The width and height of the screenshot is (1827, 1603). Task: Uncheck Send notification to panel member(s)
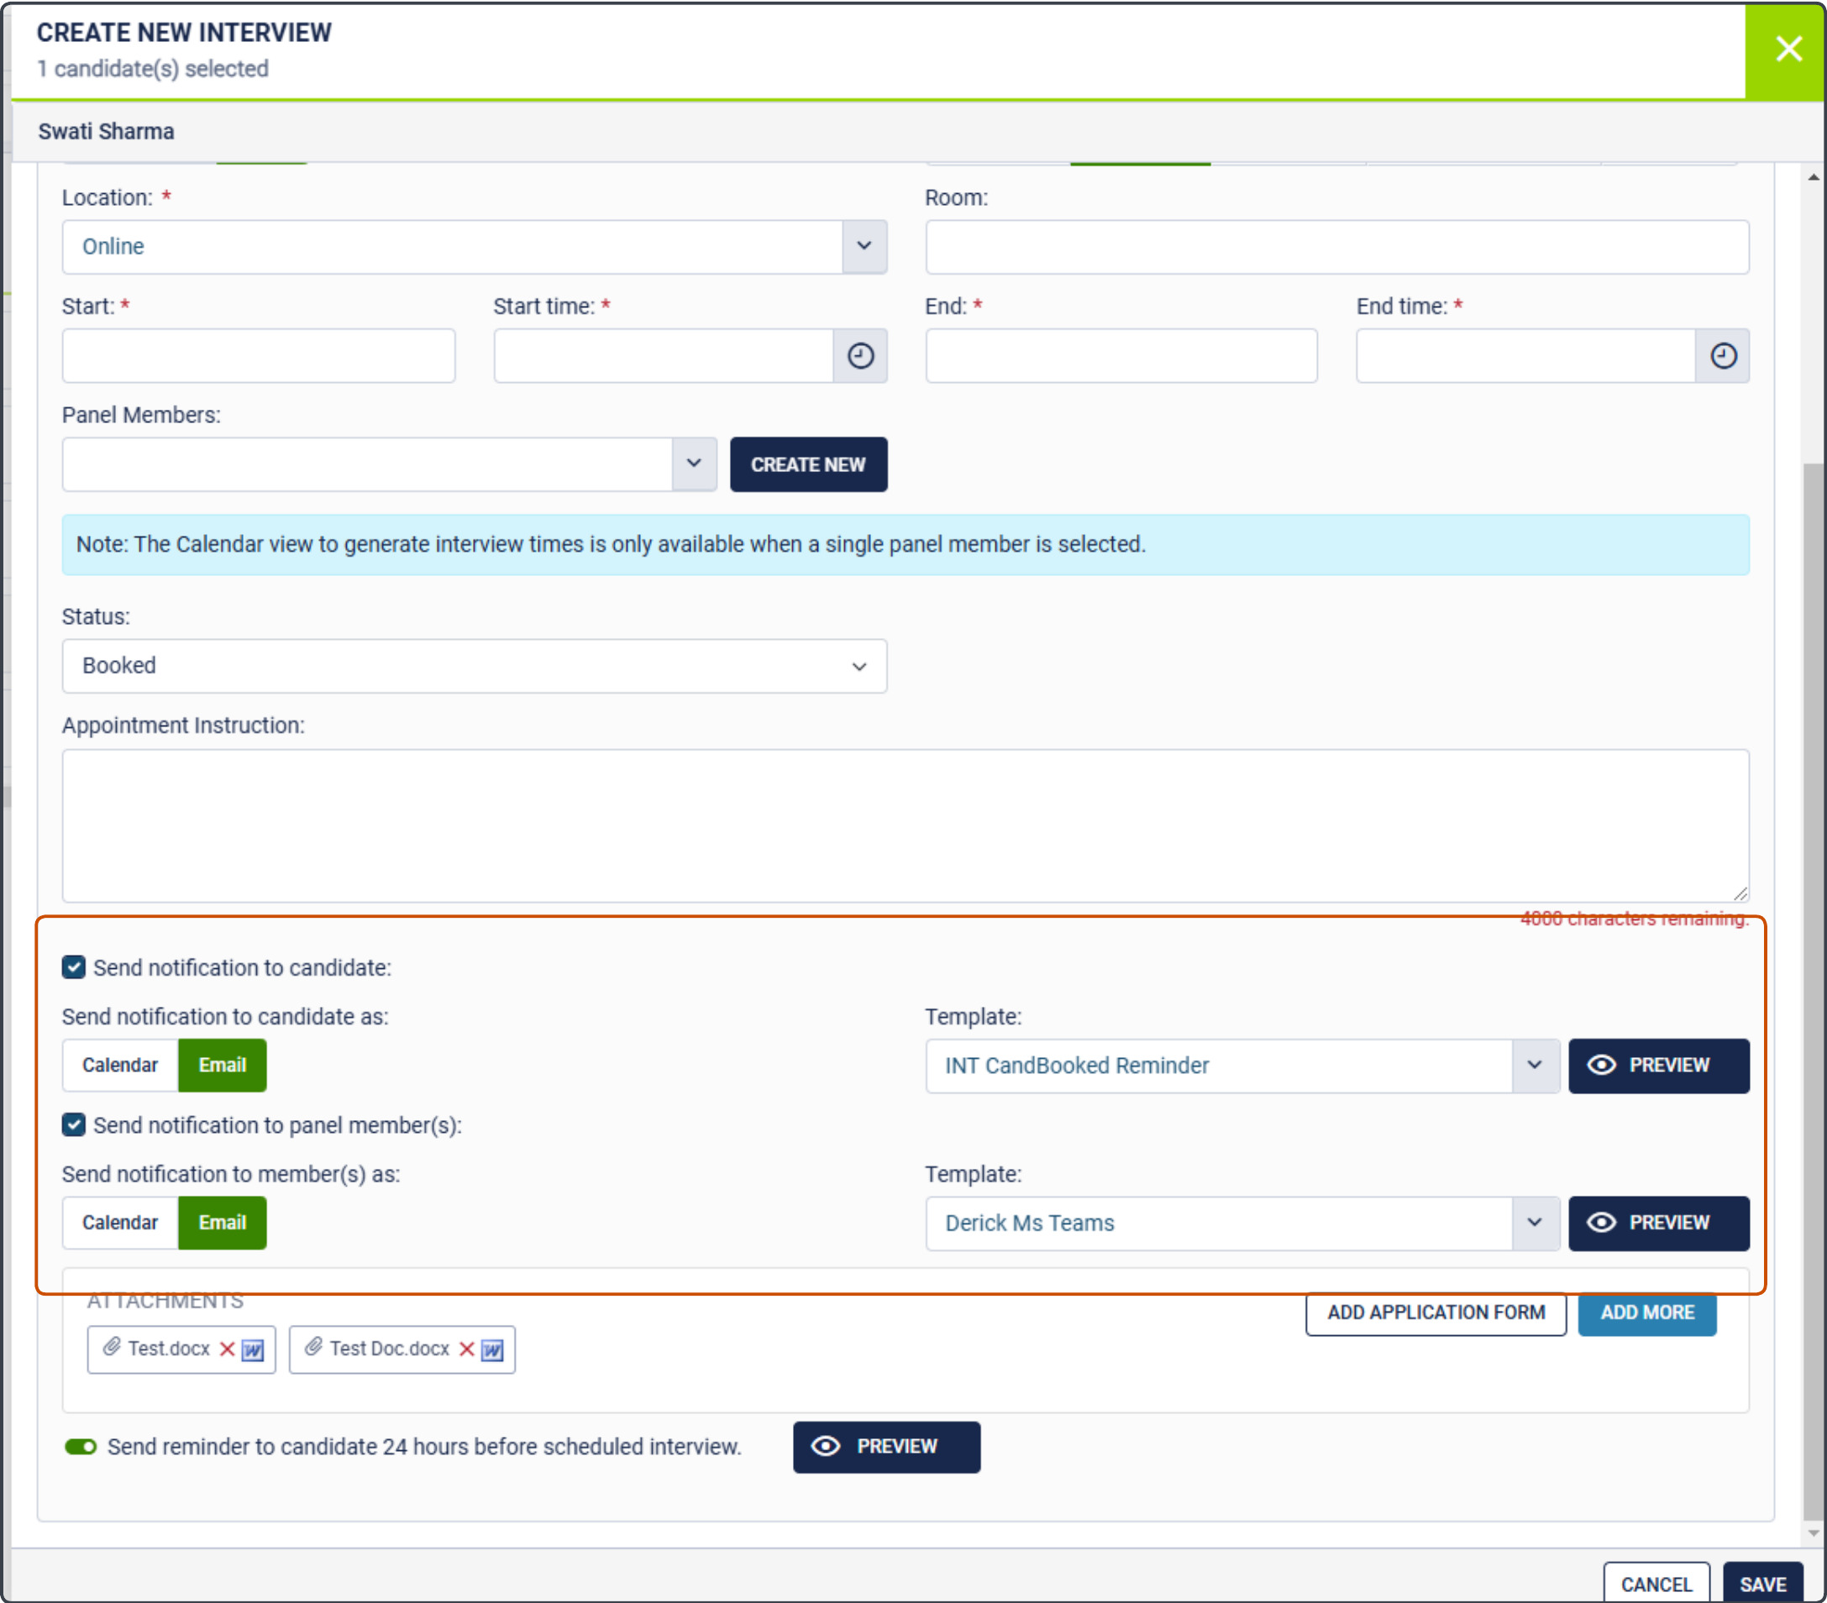click(x=73, y=1124)
